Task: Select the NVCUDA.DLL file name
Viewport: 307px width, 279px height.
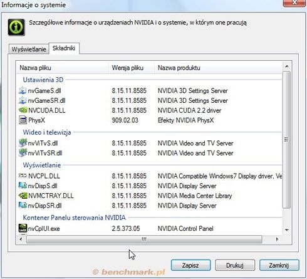Action: coord(47,110)
